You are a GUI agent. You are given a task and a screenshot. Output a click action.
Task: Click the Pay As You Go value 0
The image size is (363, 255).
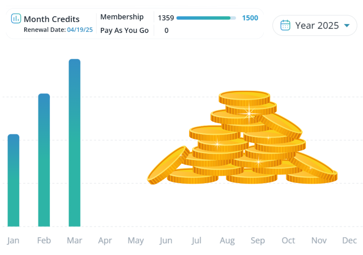[x=166, y=31]
